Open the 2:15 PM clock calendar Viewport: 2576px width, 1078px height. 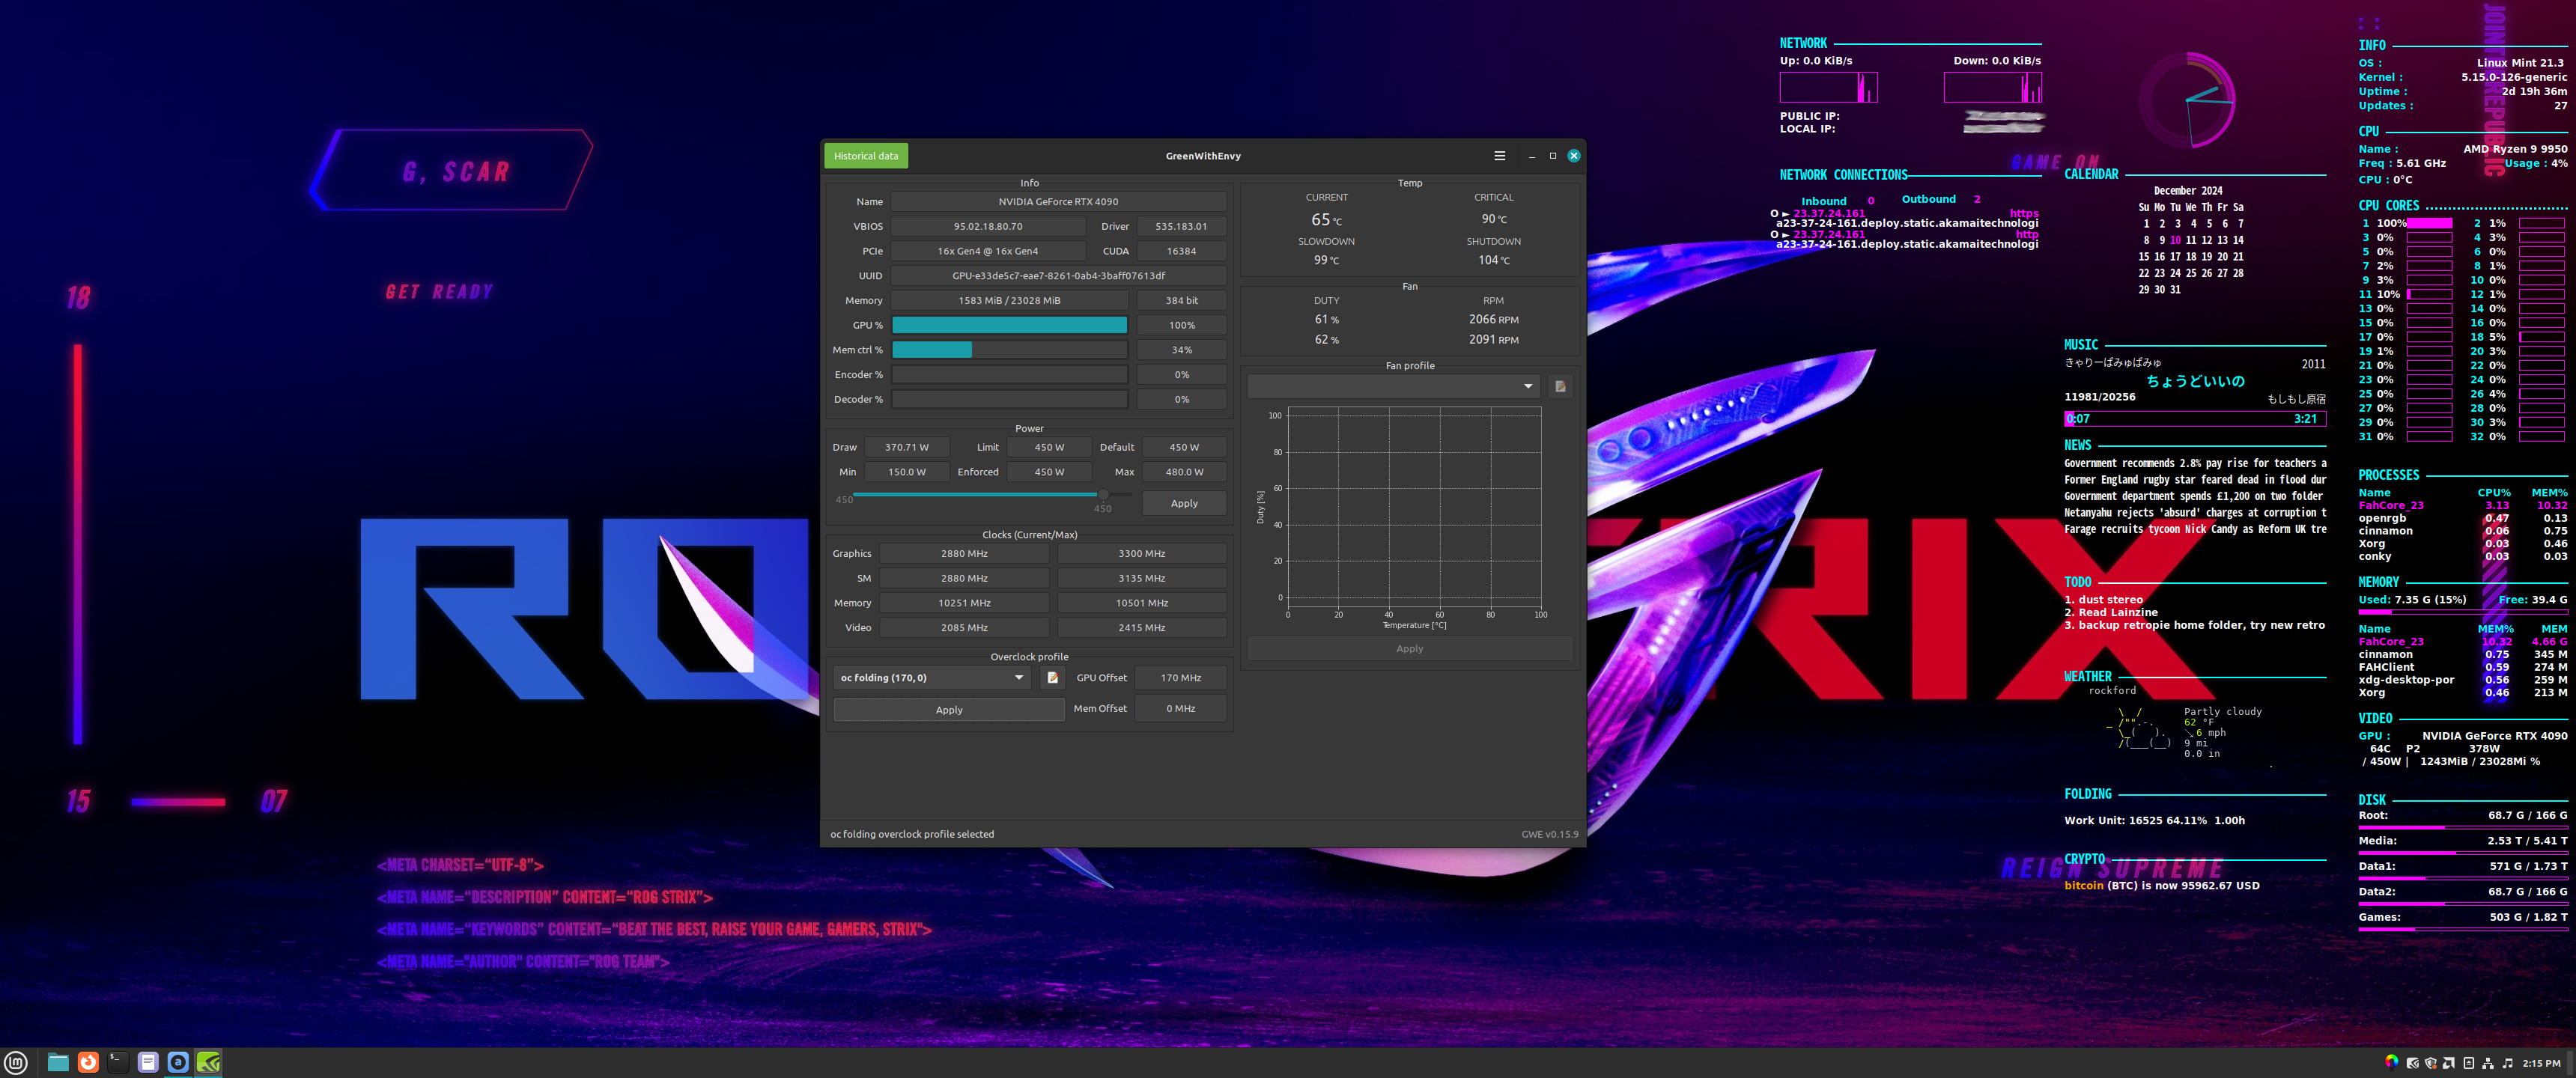point(2541,1063)
